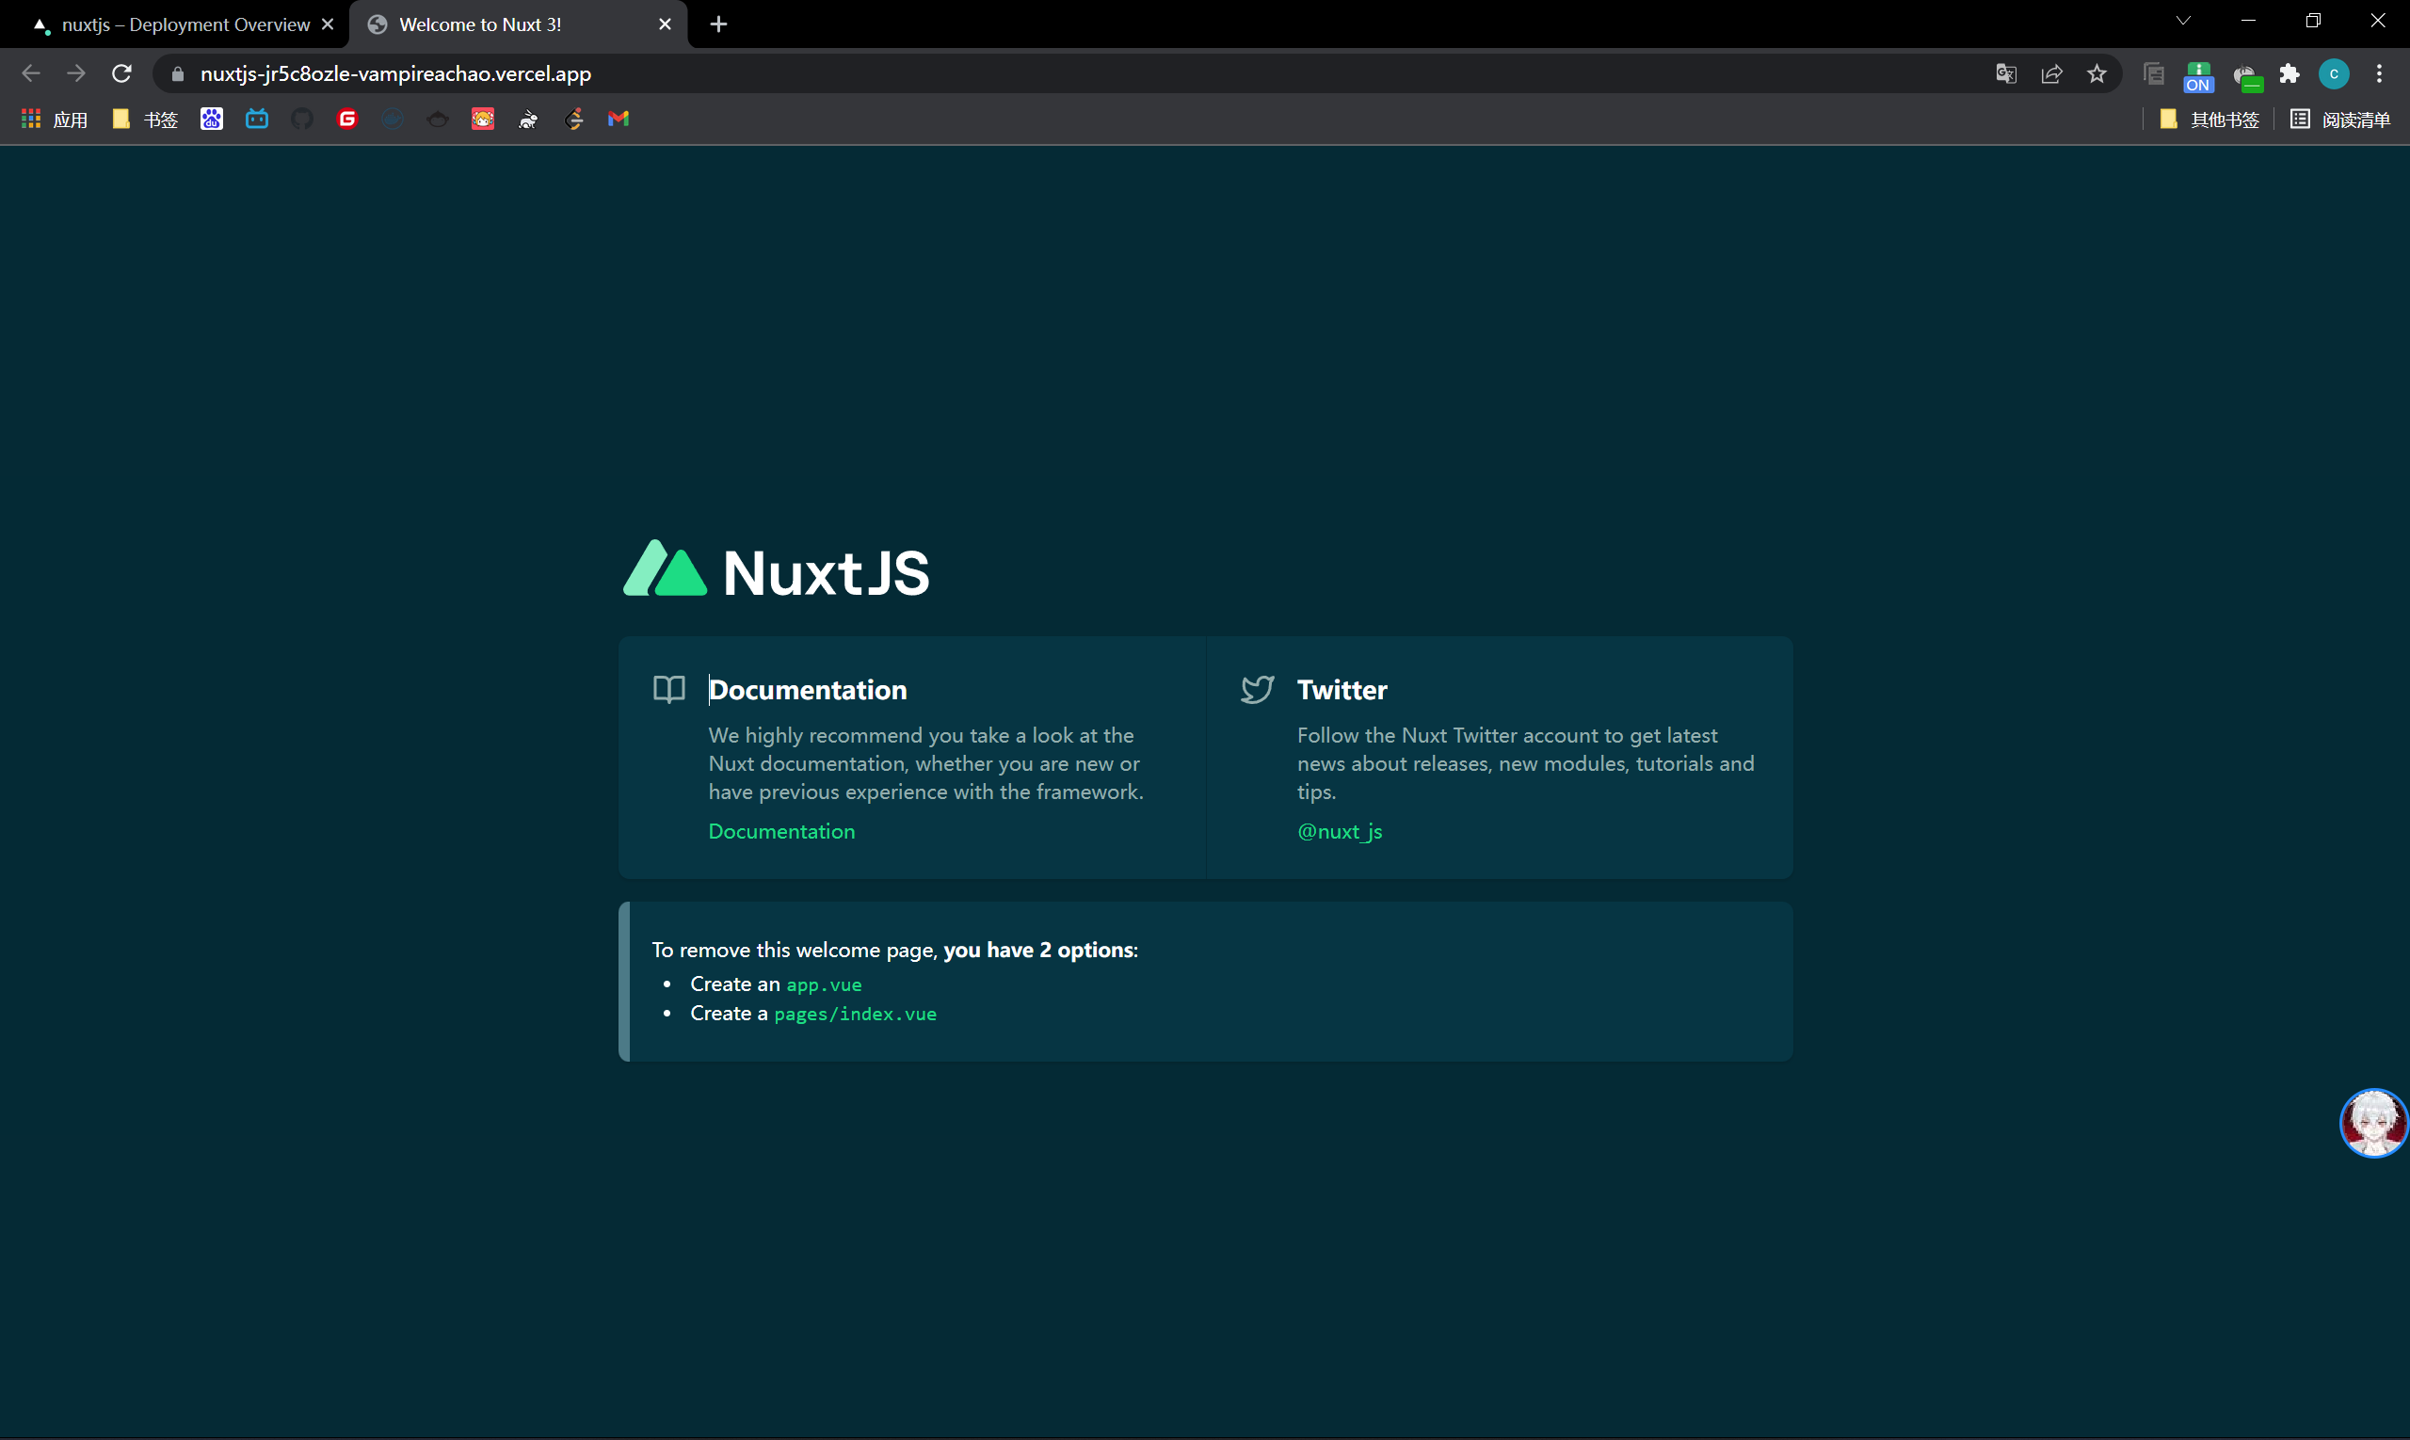This screenshot has height=1440, width=2410.
Task: Click the Twitter card heading
Action: pos(1342,690)
